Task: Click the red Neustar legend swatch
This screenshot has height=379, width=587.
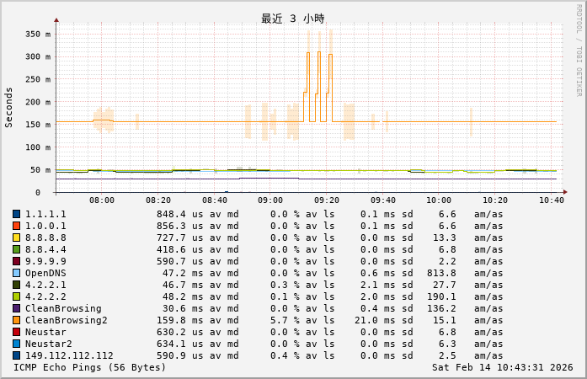Action: pos(16,332)
